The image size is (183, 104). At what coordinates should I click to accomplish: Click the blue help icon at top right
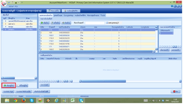point(172,6)
